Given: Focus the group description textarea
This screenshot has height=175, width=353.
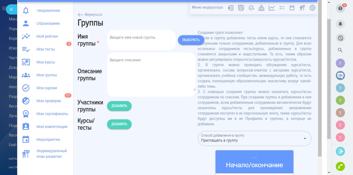Looking at the screenshot, I should pos(151,74).
